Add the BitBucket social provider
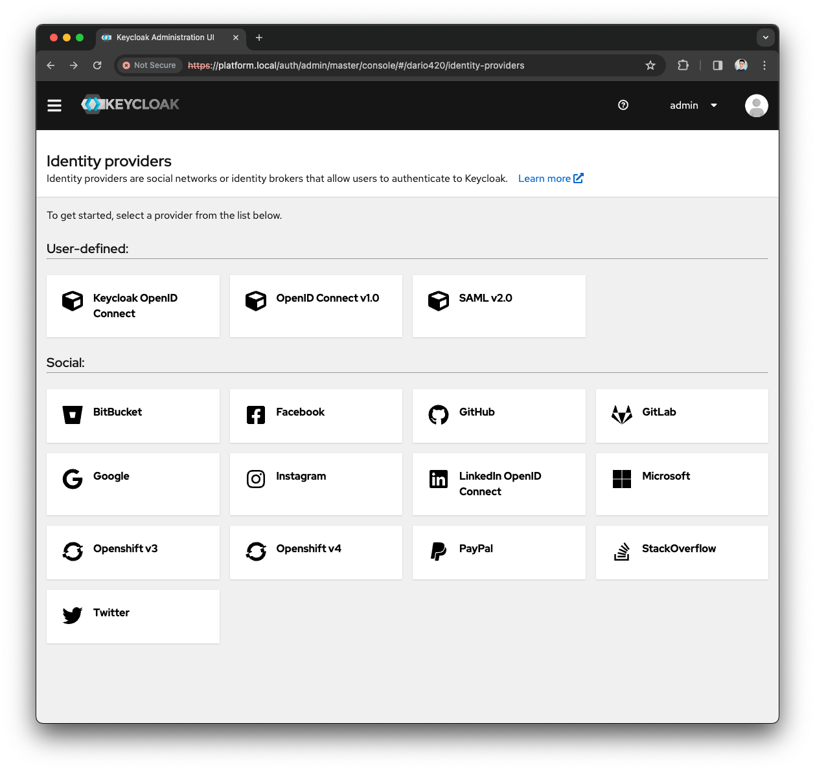The image size is (815, 771). (x=132, y=416)
